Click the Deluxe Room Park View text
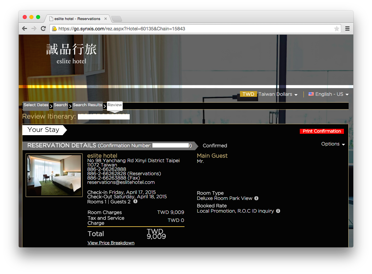This screenshot has width=372, height=274. (x=224, y=198)
